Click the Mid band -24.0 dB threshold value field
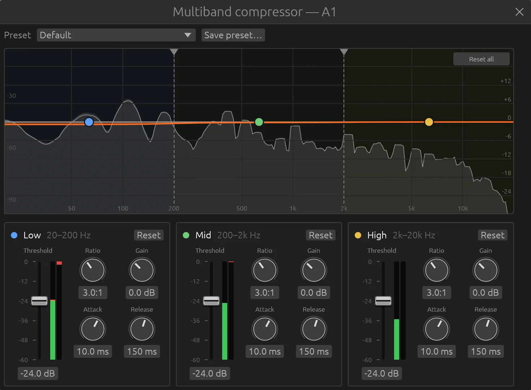 pyautogui.click(x=210, y=373)
